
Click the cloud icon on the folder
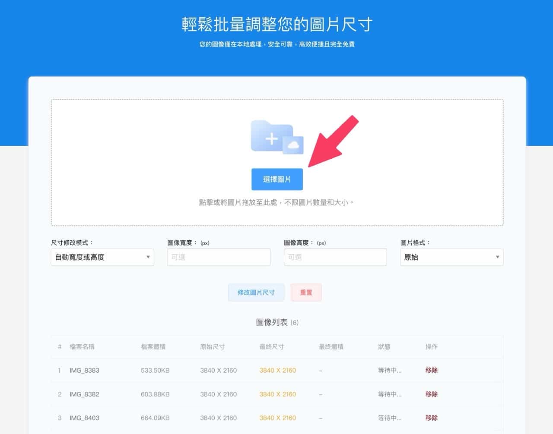click(x=293, y=145)
